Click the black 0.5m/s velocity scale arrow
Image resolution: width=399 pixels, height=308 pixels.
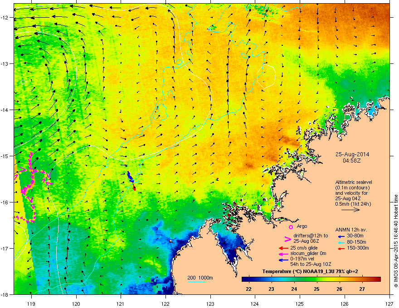click(350, 210)
